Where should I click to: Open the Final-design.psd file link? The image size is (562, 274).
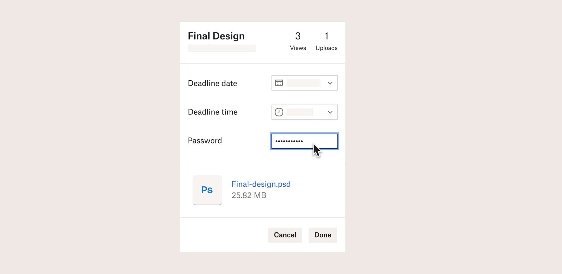[x=261, y=184]
